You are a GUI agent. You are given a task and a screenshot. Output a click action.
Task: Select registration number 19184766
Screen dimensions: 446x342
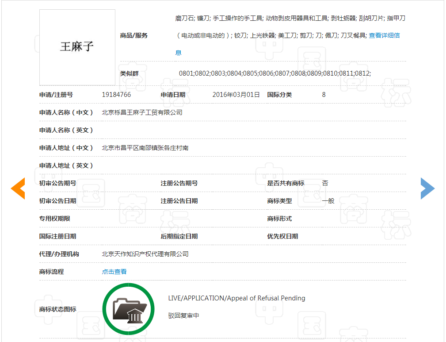[x=116, y=95]
